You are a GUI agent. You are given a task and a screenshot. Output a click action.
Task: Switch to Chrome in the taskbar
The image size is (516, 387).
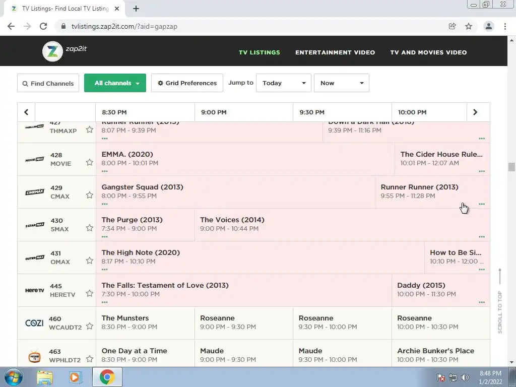(107, 377)
